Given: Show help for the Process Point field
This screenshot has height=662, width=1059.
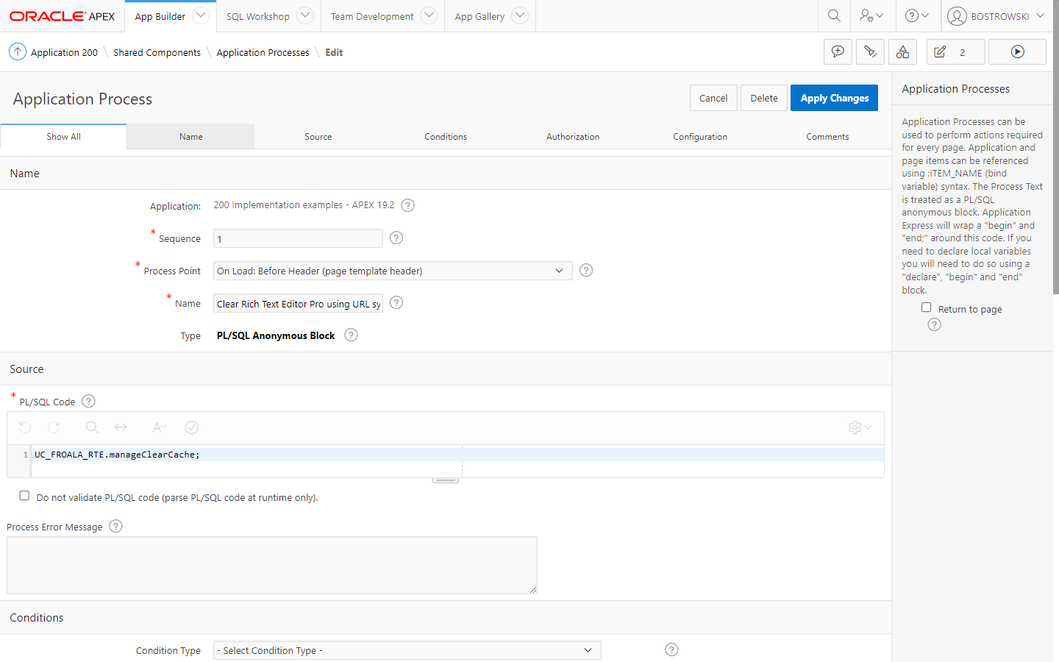Looking at the screenshot, I should tap(586, 270).
